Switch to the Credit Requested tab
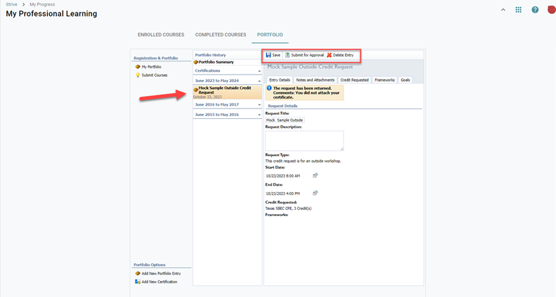 click(x=355, y=80)
